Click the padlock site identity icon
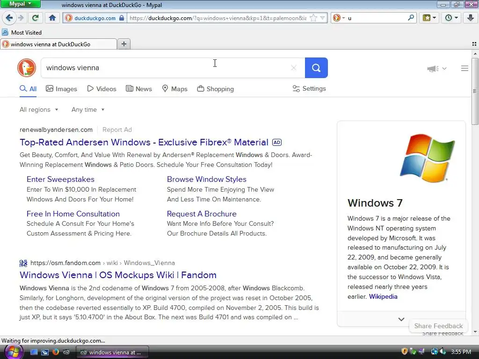 point(122,18)
